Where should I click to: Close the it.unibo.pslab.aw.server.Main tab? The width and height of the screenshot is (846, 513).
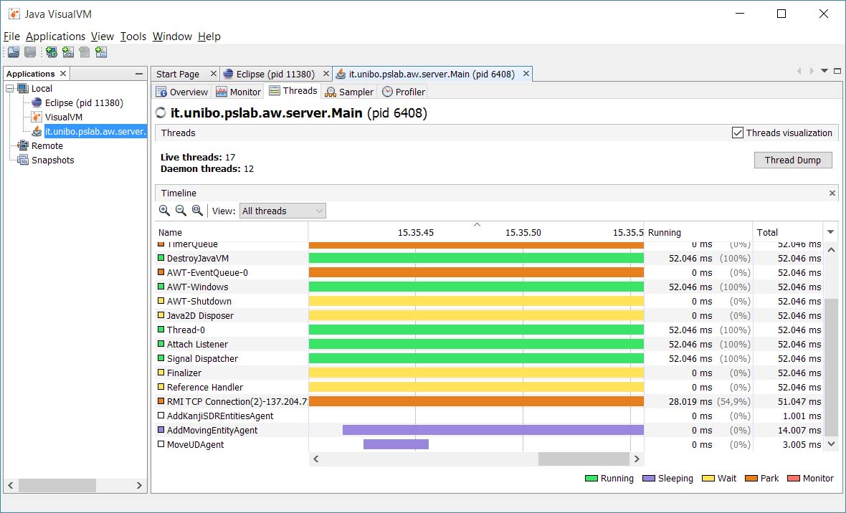[526, 73]
